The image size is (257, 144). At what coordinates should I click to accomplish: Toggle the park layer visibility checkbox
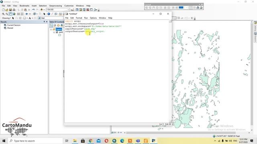[57, 32]
